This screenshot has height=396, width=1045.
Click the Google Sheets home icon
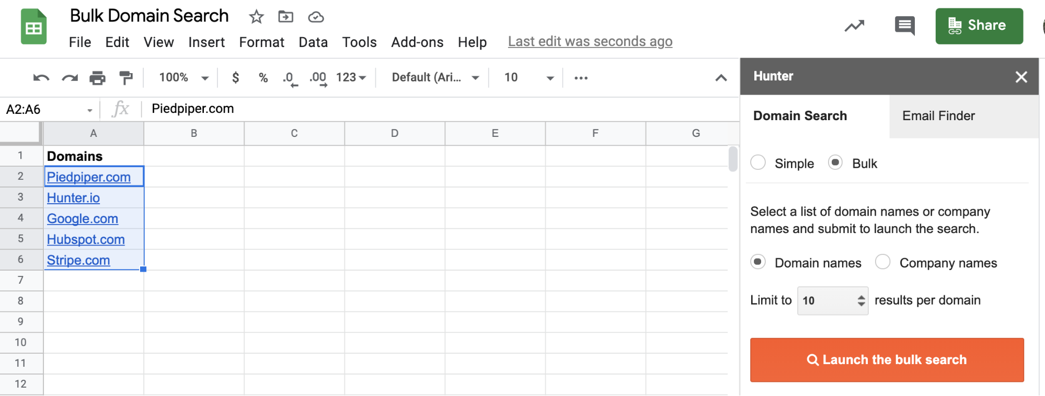33,27
